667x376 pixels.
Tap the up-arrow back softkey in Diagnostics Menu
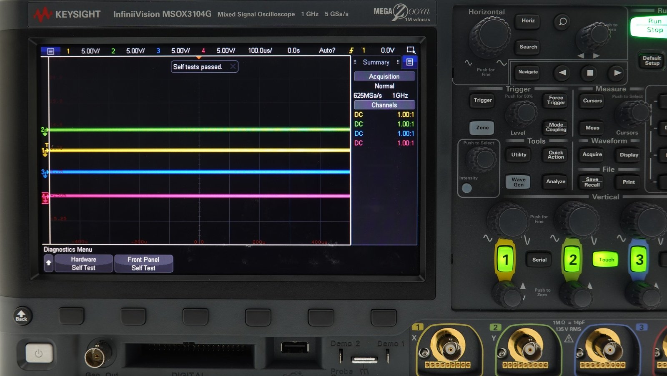pyautogui.click(x=49, y=263)
